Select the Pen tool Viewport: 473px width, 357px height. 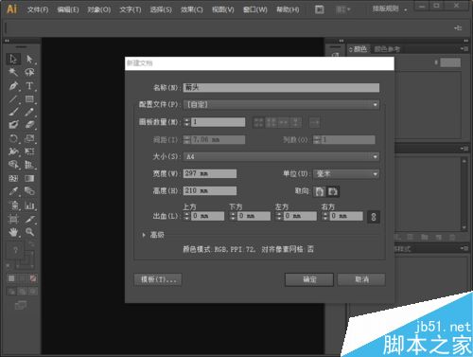click(13, 85)
